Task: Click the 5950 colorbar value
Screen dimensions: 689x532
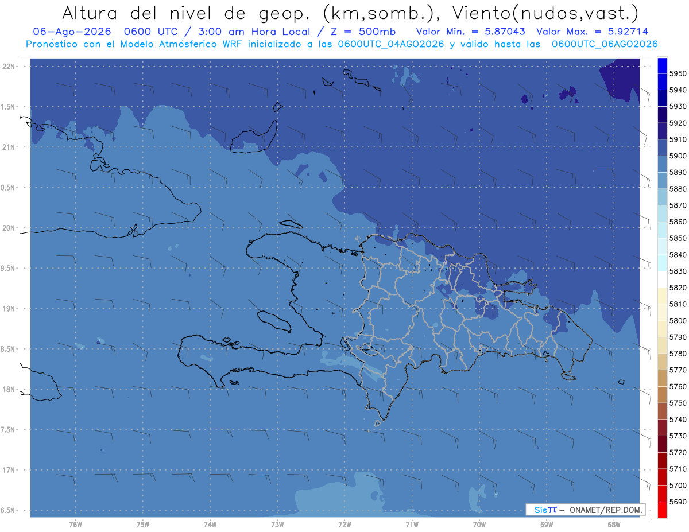Action: pos(678,73)
